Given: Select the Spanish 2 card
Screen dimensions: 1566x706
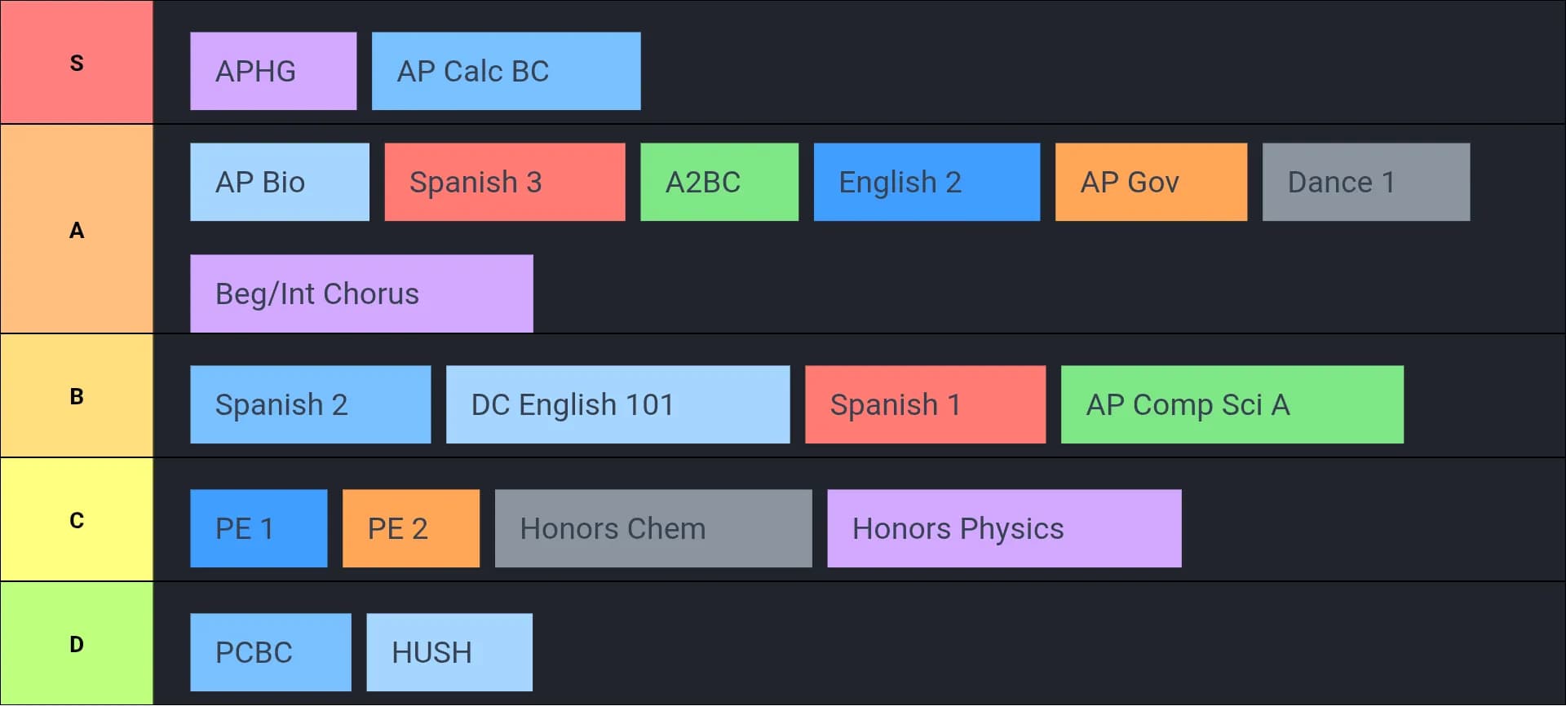Looking at the screenshot, I should [x=310, y=404].
